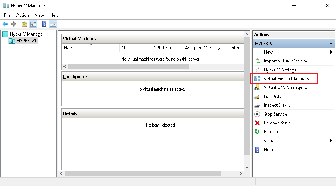Click the State column header
This screenshot has width=336, height=186.
[x=135, y=48]
